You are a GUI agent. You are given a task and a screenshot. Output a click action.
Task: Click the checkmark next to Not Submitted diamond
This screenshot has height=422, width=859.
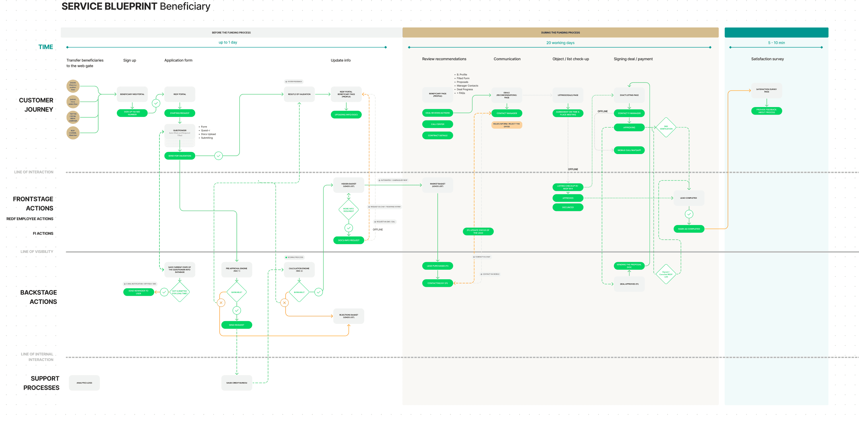[164, 292]
